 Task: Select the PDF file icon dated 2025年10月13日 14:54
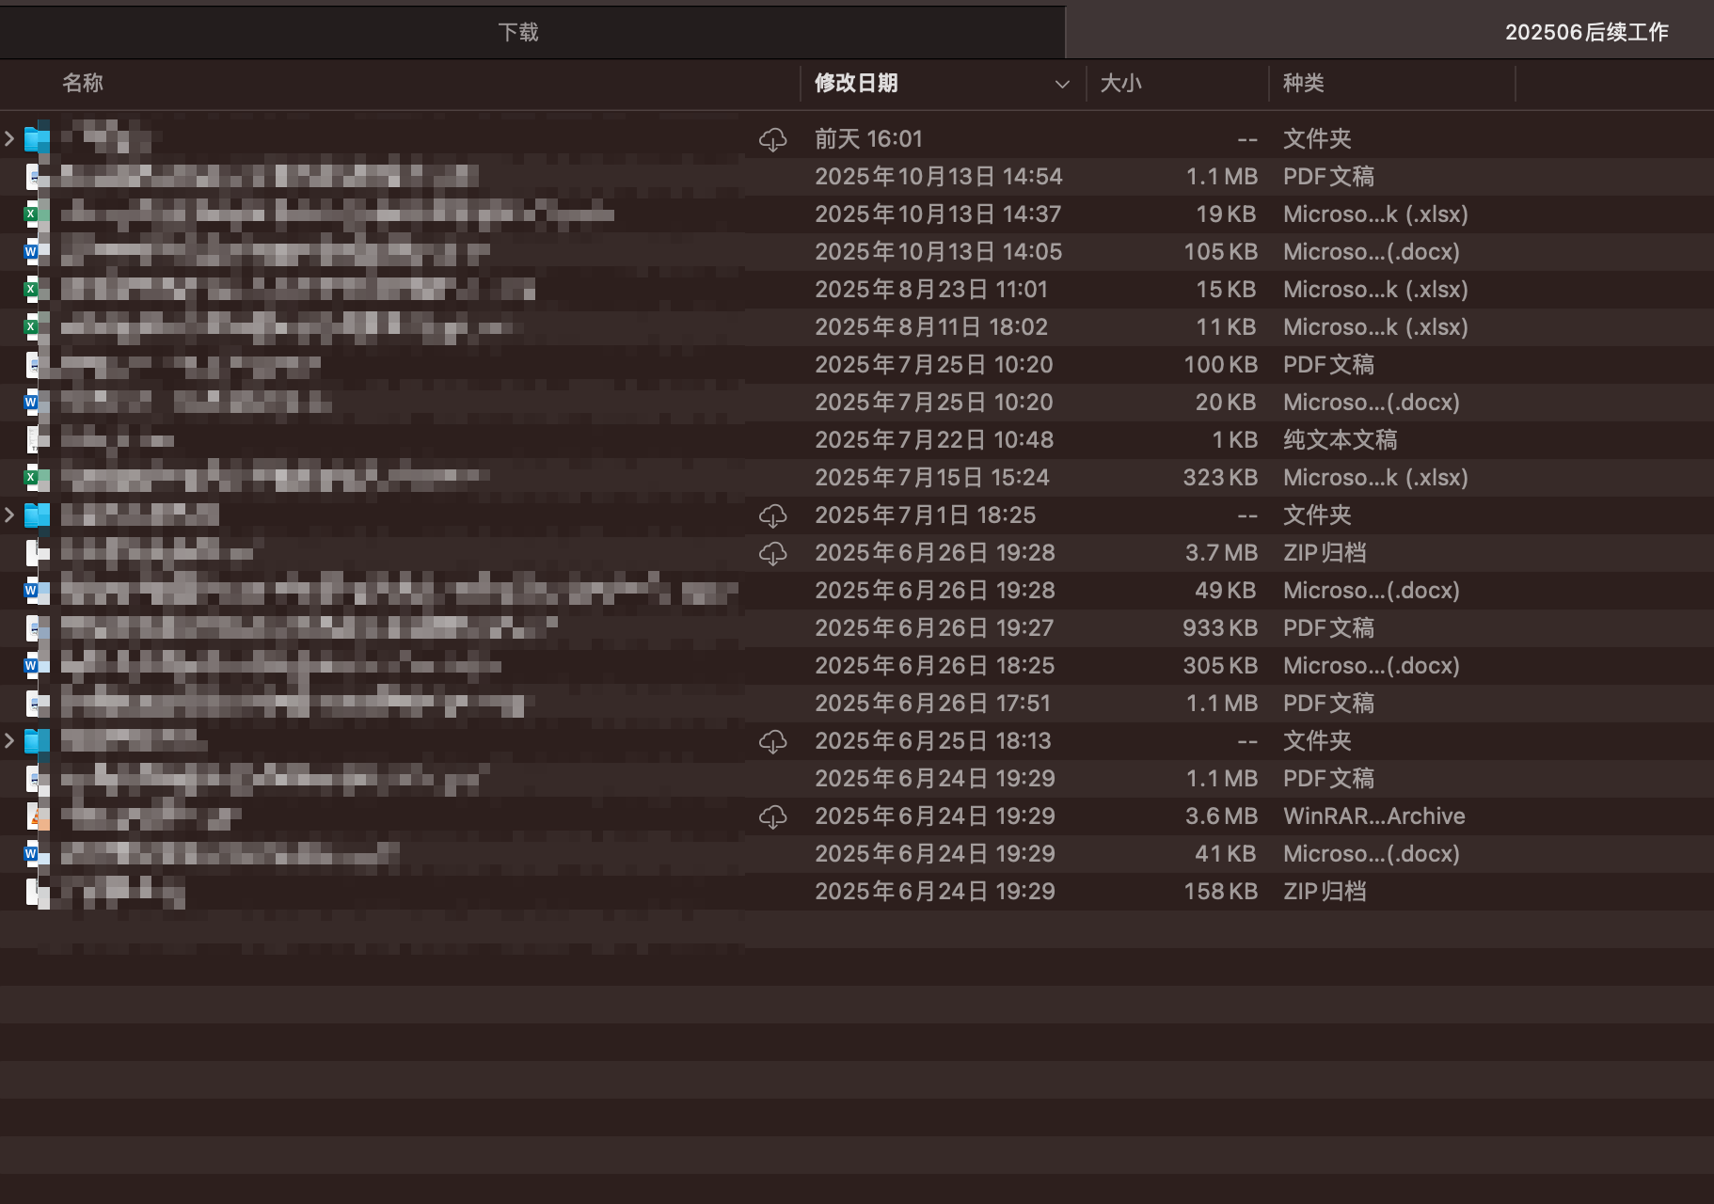(x=36, y=177)
